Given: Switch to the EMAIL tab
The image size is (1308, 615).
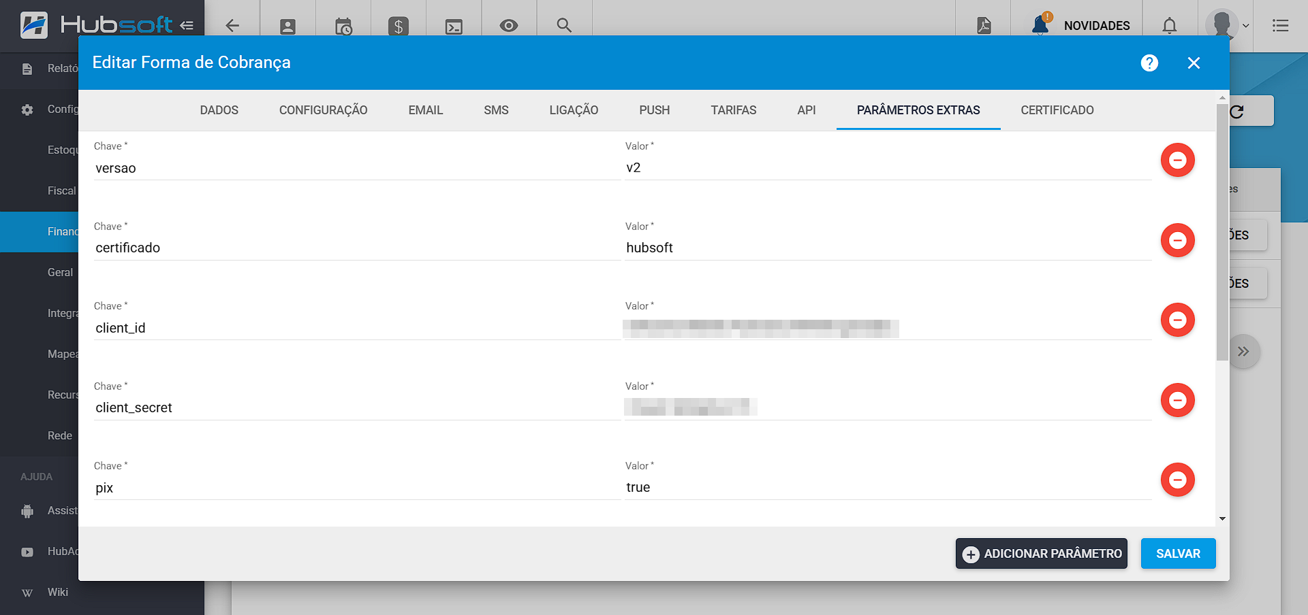Looking at the screenshot, I should (x=426, y=110).
